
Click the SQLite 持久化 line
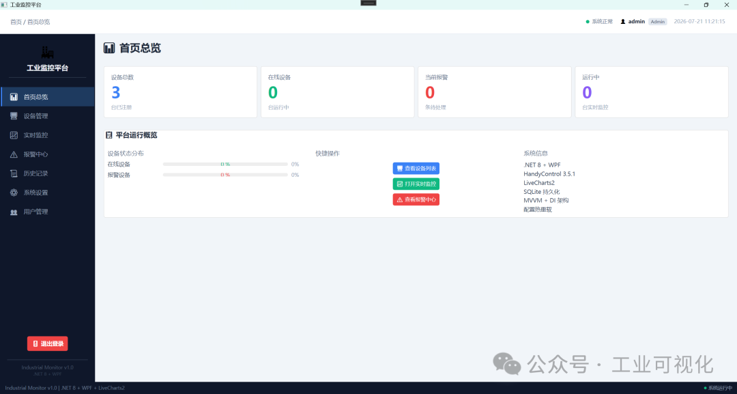541,192
